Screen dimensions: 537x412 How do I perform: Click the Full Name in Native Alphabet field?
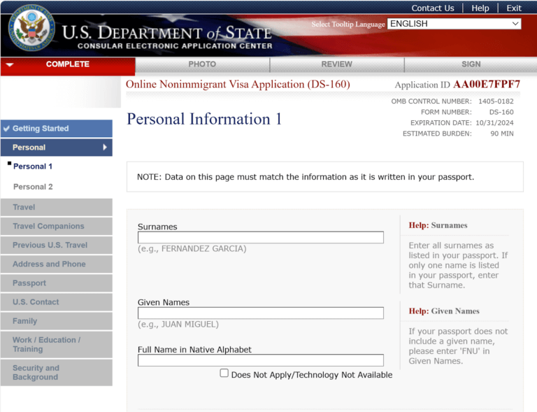pyautogui.click(x=260, y=361)
